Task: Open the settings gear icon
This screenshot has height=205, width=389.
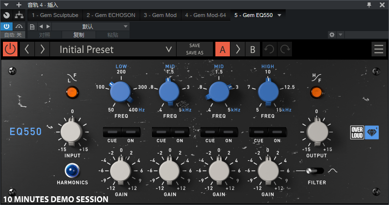Action: pos(332,34)
